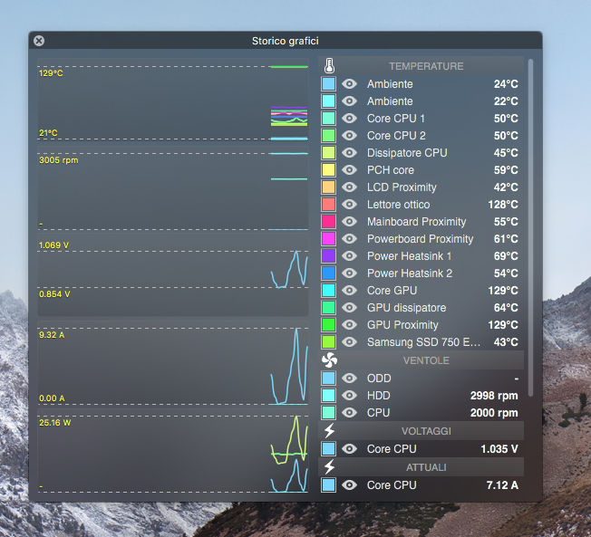Image resolution: width=591 pixels, height=537 pixels.
Task: Toggle Core CPU voltage visibility eye
Action: (x=349, y=449)
